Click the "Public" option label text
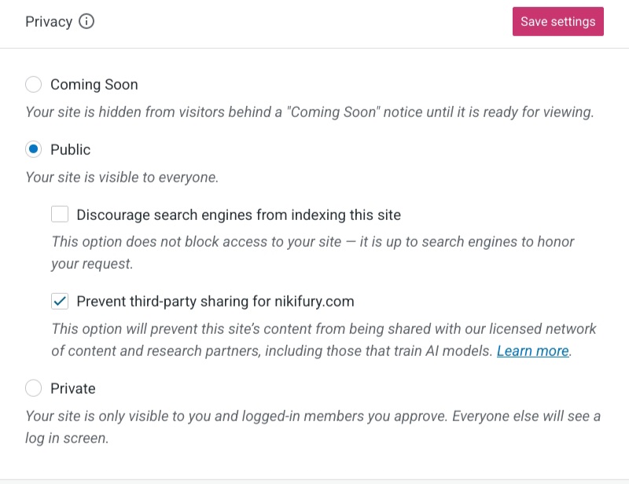The height and width of the screenshot is (484, 629). click(70, 149)
